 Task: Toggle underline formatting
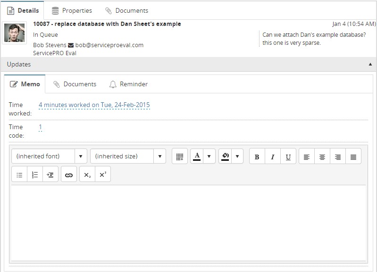pos(288,157)
